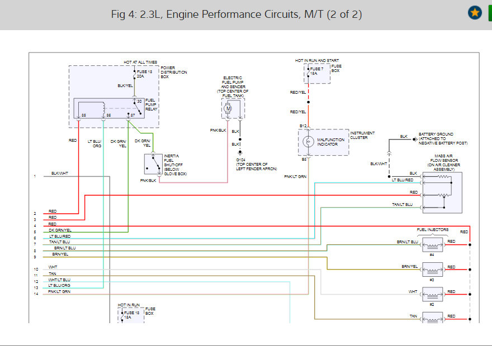Click the 'INSTRUMENT CLUSTER' label

(362, 135)
